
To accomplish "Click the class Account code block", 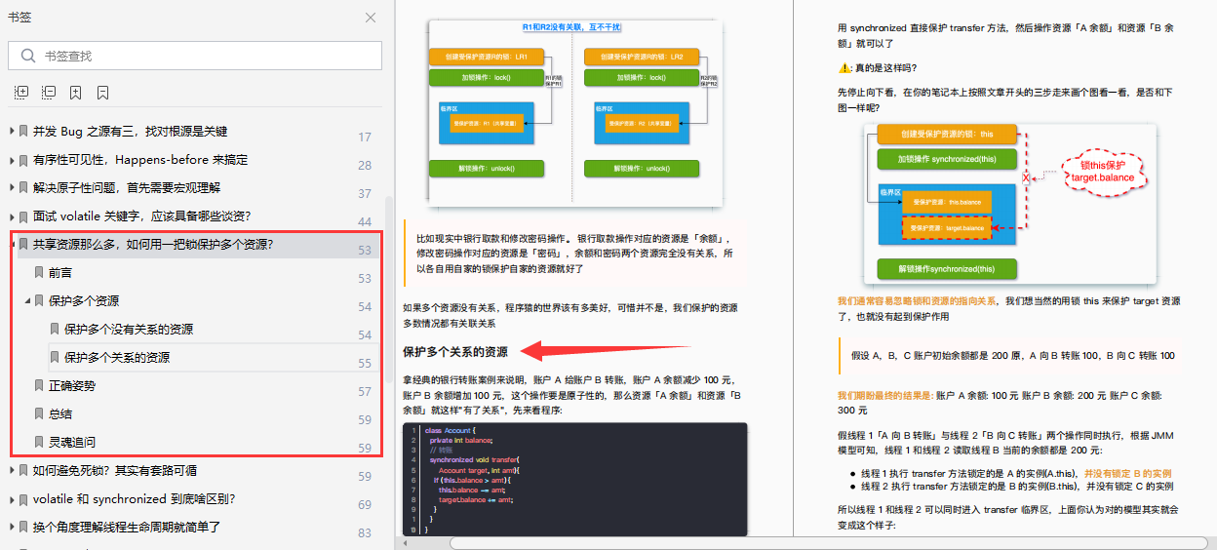I will coord(574,479).
